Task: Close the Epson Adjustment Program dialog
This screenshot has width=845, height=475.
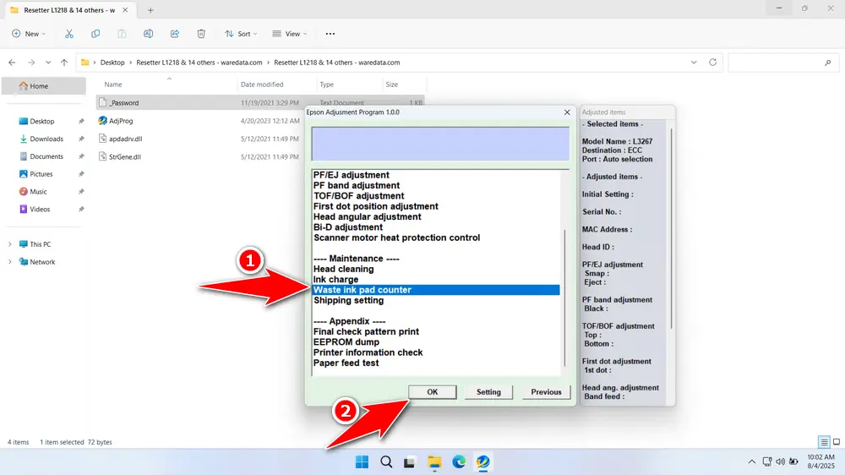Action: (x=567, y=112)
